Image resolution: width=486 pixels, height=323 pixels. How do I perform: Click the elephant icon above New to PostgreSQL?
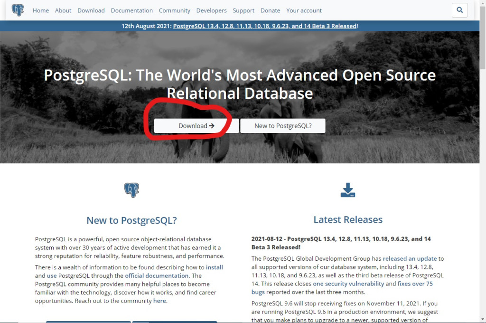tap(131, 190)
